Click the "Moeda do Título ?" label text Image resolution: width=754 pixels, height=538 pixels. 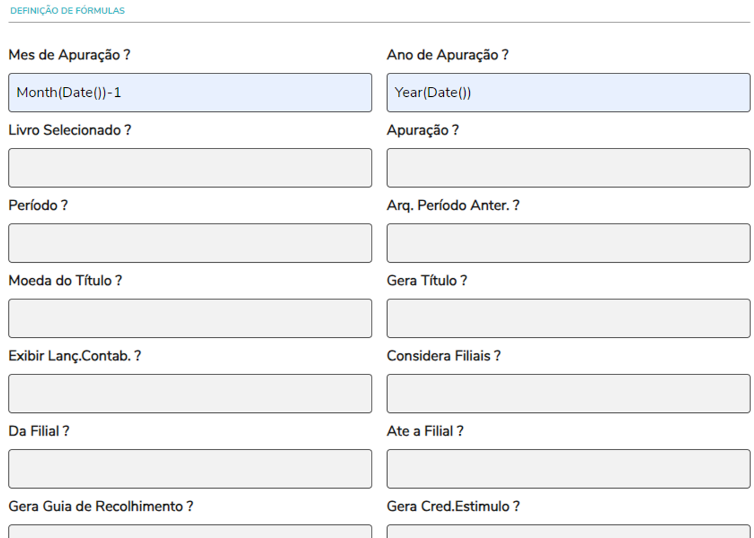(65, 280)
